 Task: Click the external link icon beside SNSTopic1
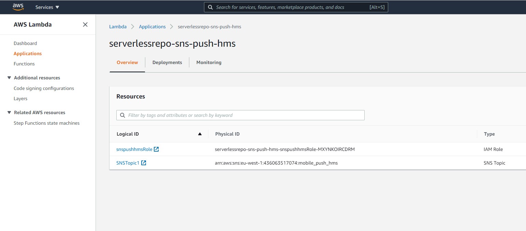[x=144, y=163]
